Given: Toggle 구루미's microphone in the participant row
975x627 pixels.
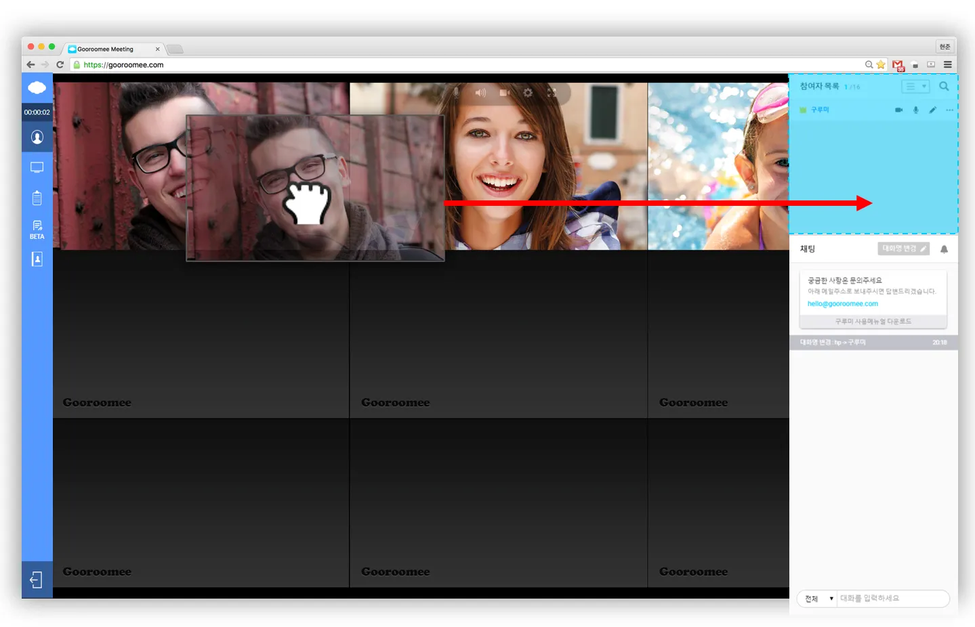Looking at the screenshot, I should 915,110.
